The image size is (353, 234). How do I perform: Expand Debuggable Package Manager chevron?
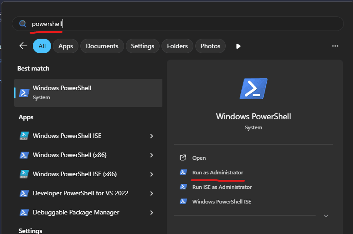pyautogui.click(x=151, y=213)
